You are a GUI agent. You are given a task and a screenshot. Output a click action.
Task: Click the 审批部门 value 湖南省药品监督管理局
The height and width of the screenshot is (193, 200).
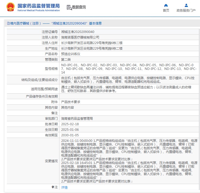click(x=77, y=118)
